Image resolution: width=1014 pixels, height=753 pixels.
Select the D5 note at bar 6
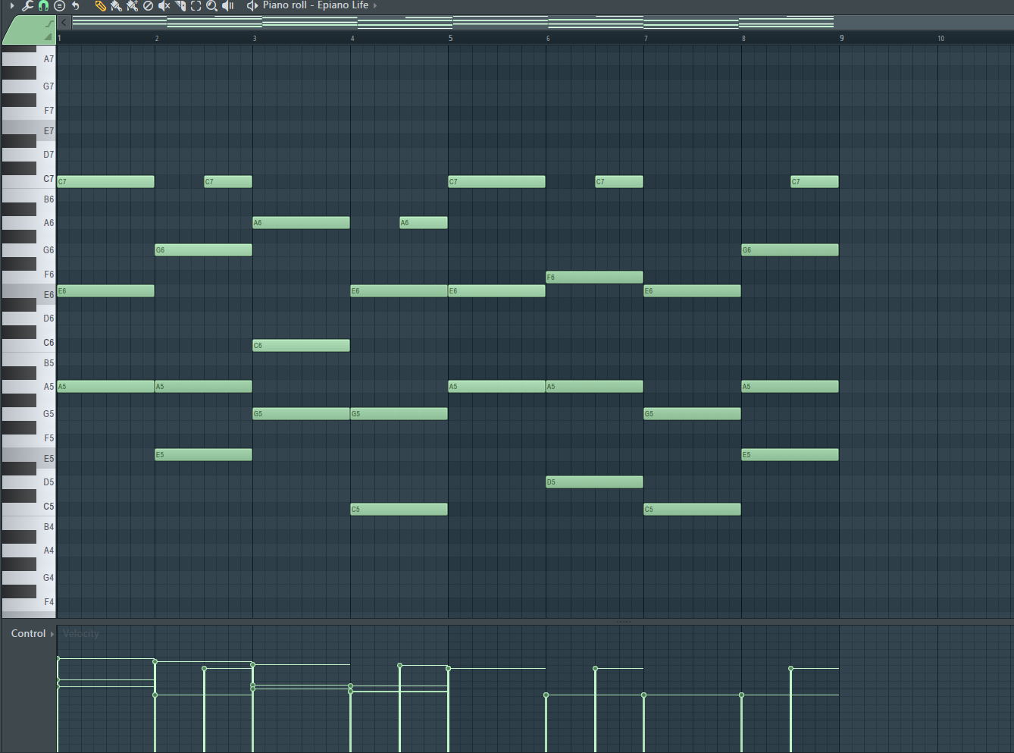click(594, 482)
